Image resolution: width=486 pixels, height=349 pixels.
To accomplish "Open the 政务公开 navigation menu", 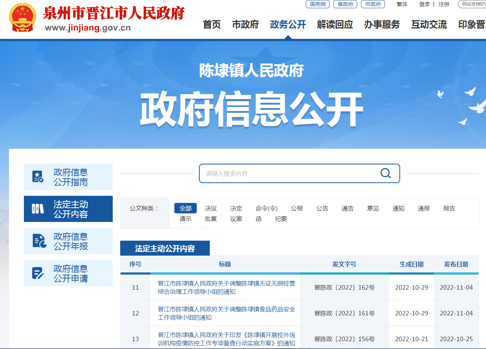I will click(288, 25).
